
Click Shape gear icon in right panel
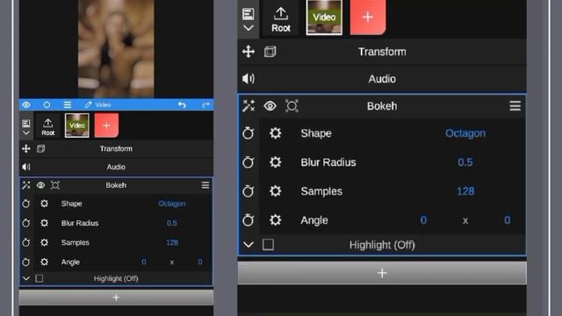click(x=275, y=133)
